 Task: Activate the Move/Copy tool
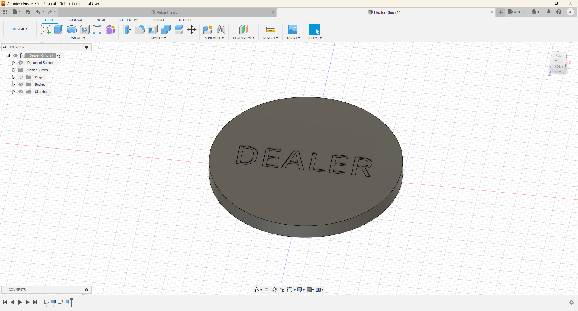click(x=192, y=30)
